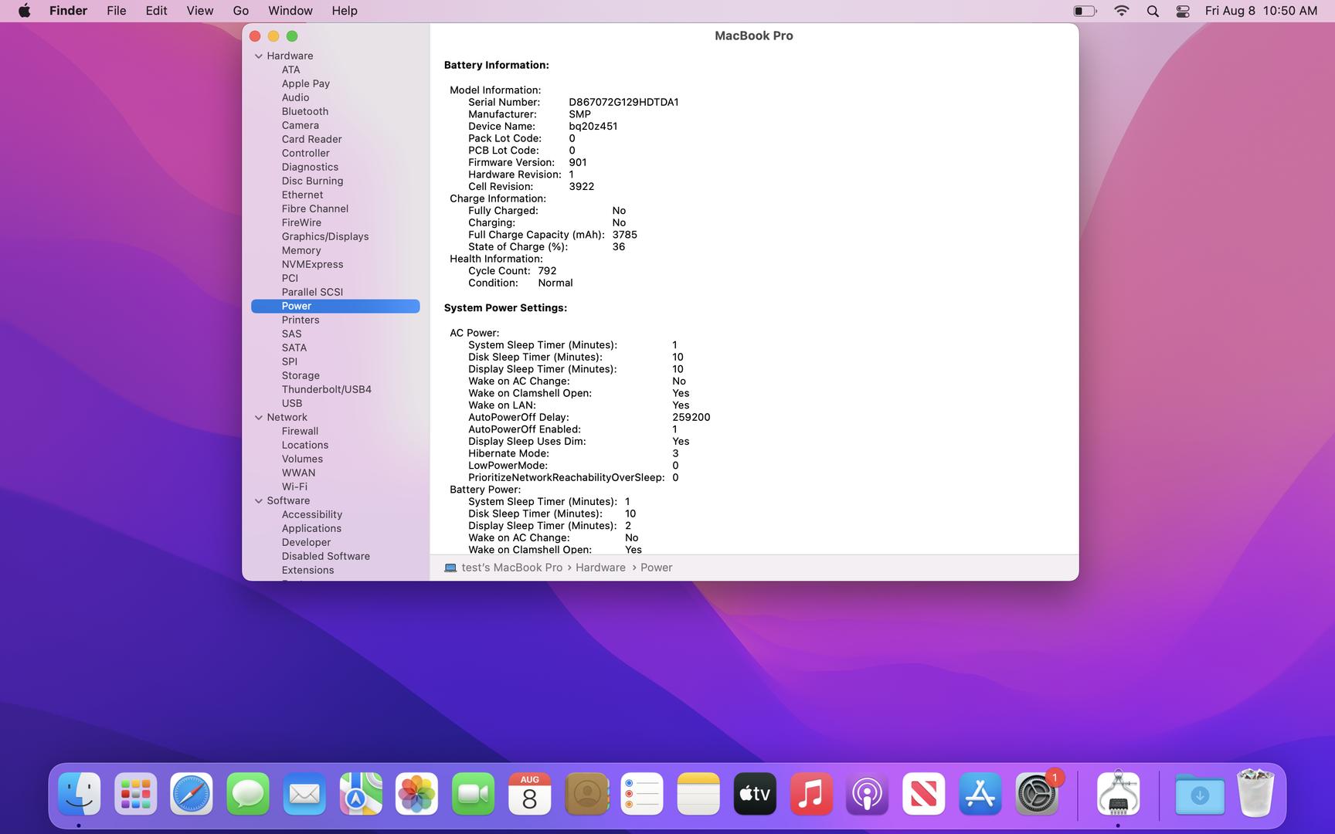
Task: Open Mail app in the Dock
Action: [x=304, y=794]
